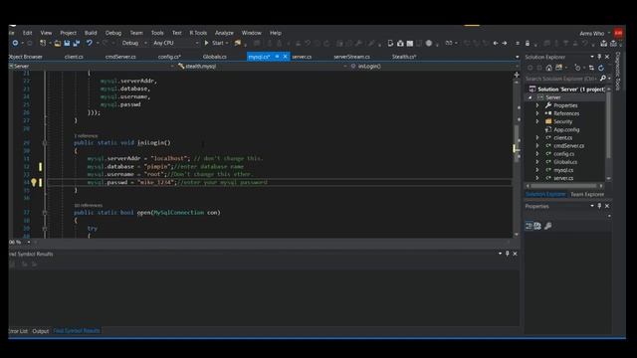The width and height of the screenshot is (637, 358).
Task: Close the Solution Explorer panel
Action: point(607,57)
